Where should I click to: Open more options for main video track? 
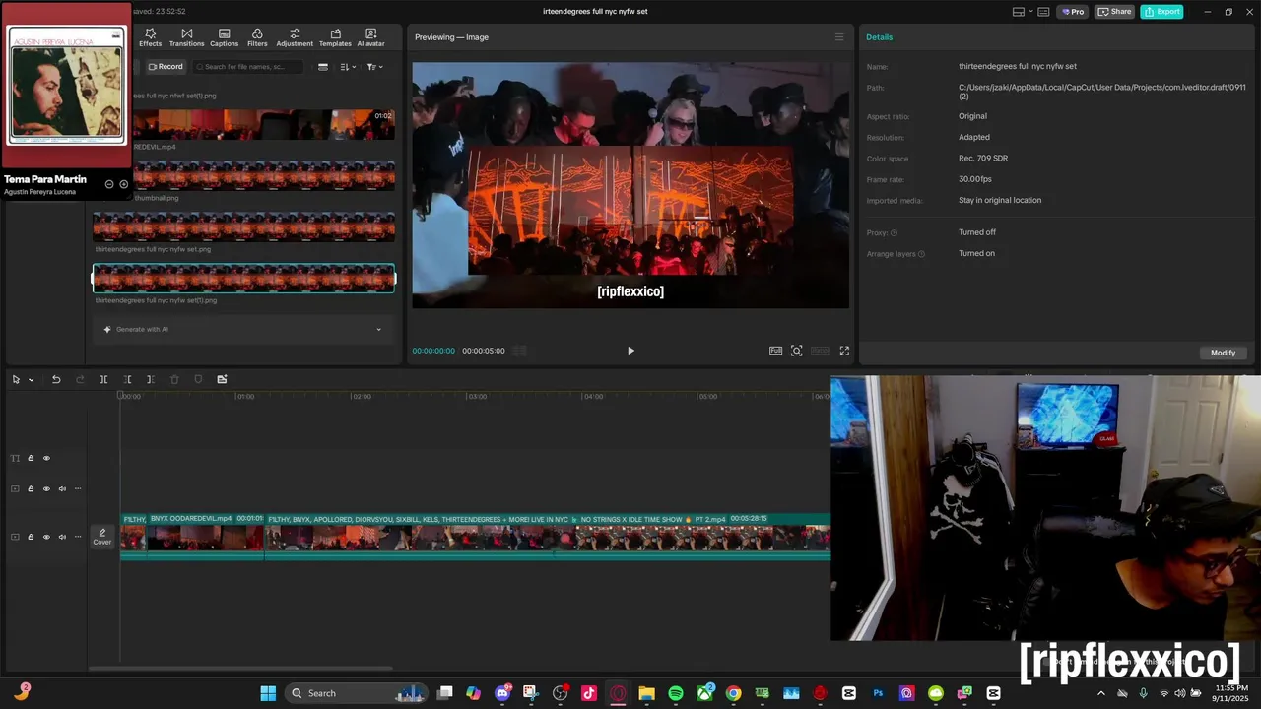(78, 537)
